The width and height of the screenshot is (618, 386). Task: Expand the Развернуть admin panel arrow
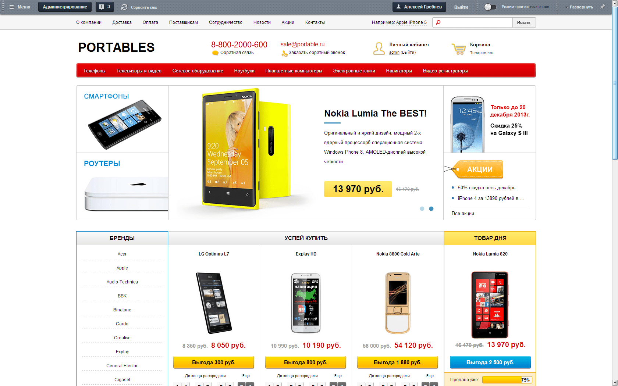[x=566, y=7]
